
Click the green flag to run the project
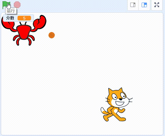tap(6, 5)
